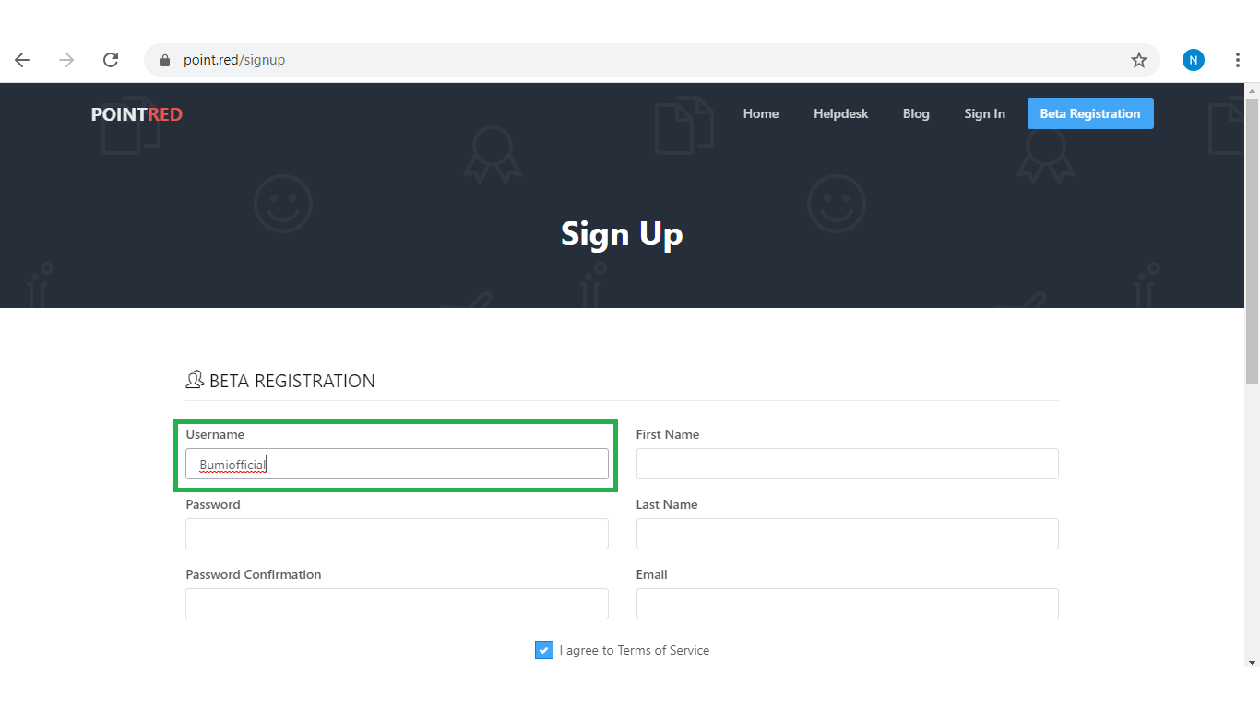The image size is (1260, 708).
Task: Open the Blog from the navigation bar
Action: click(916, 113)
